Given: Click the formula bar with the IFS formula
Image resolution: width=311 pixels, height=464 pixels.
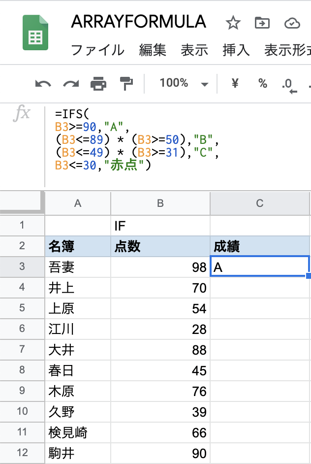Looking at the screenshot, I should tap(178, 146).
